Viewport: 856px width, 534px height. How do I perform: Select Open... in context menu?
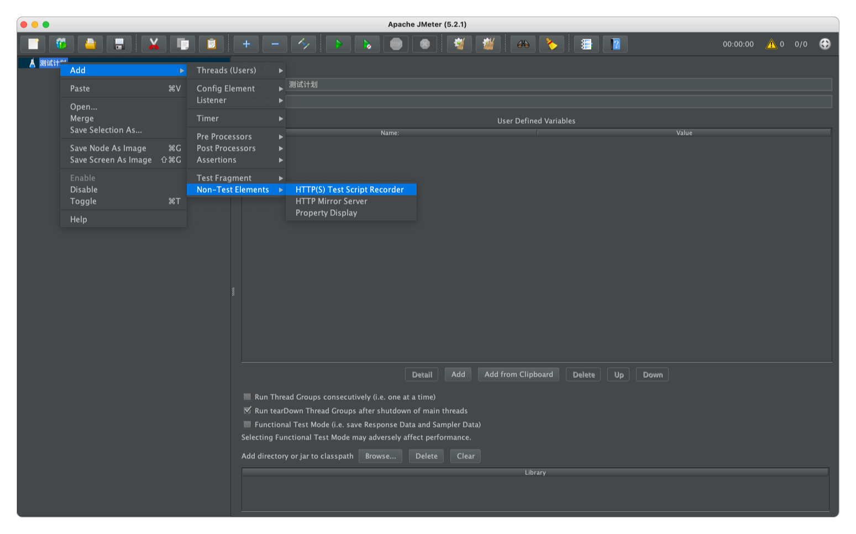(x=123, y=107)
